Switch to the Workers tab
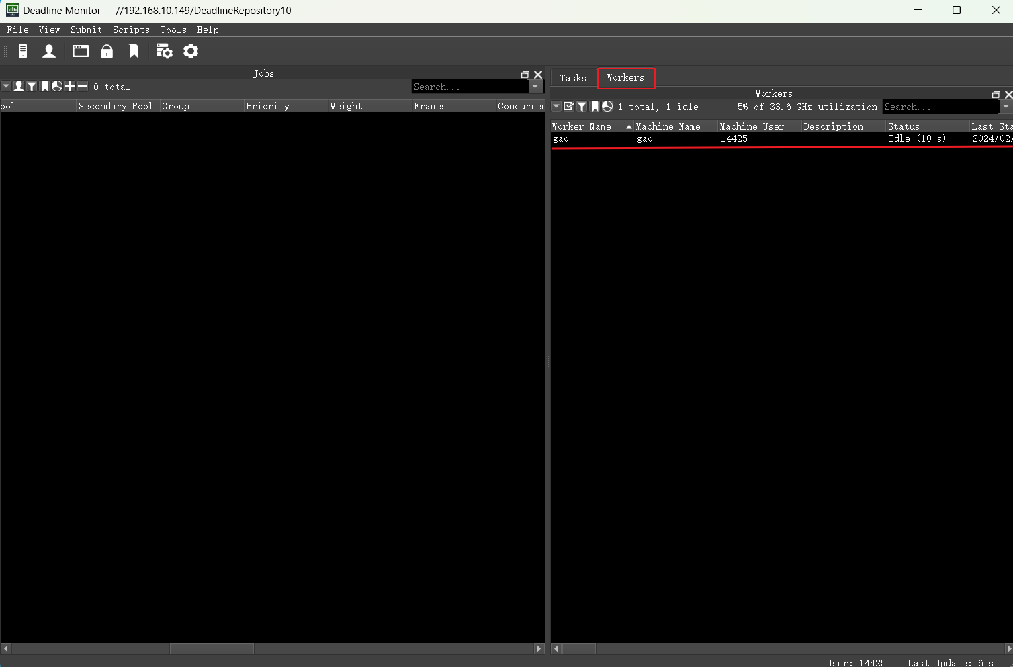Viewport: 1013px width, 667px height. pos(625,77)
